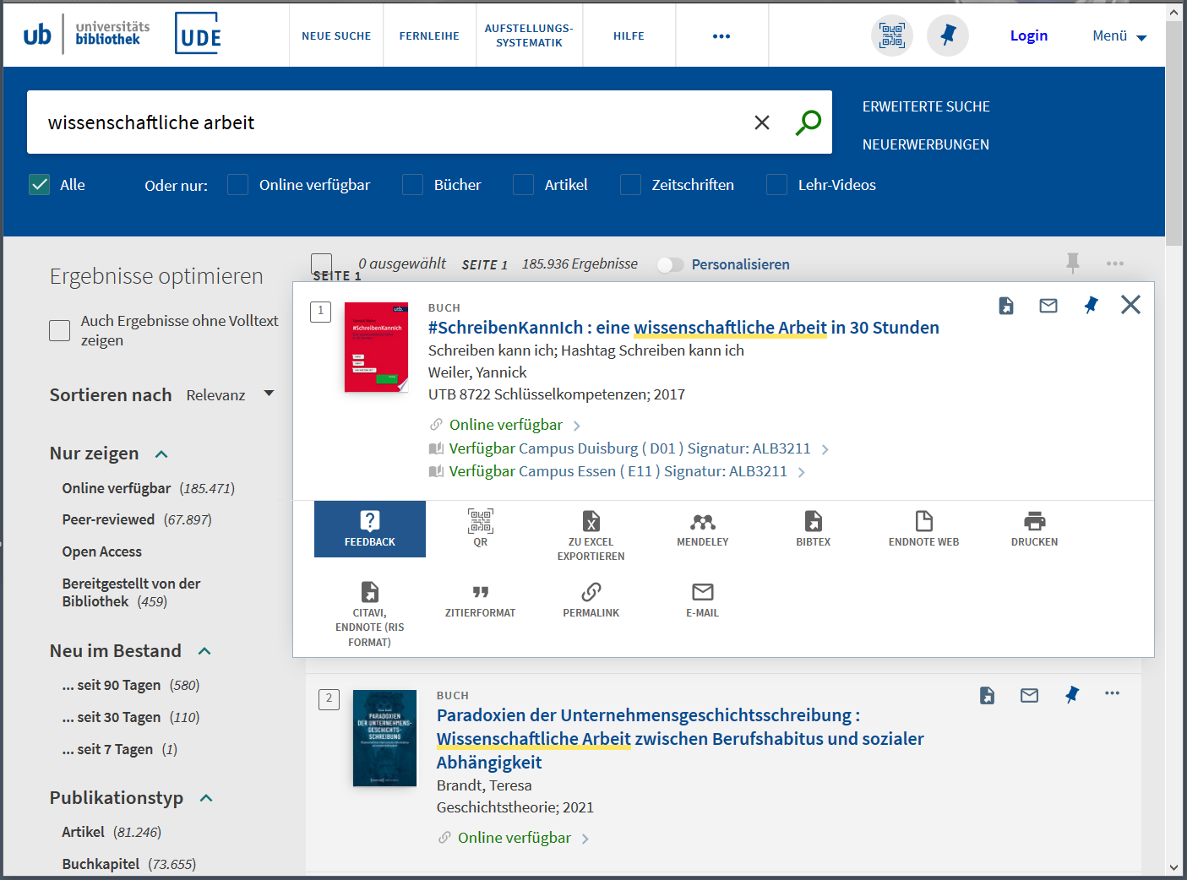The width and height of the screenshot is (1187, 880).
Task: Open the Sortieren nach Relevanz dropdown
Action: (230, 395)
